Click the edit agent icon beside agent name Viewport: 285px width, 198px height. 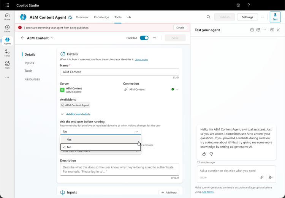[70, 17]
